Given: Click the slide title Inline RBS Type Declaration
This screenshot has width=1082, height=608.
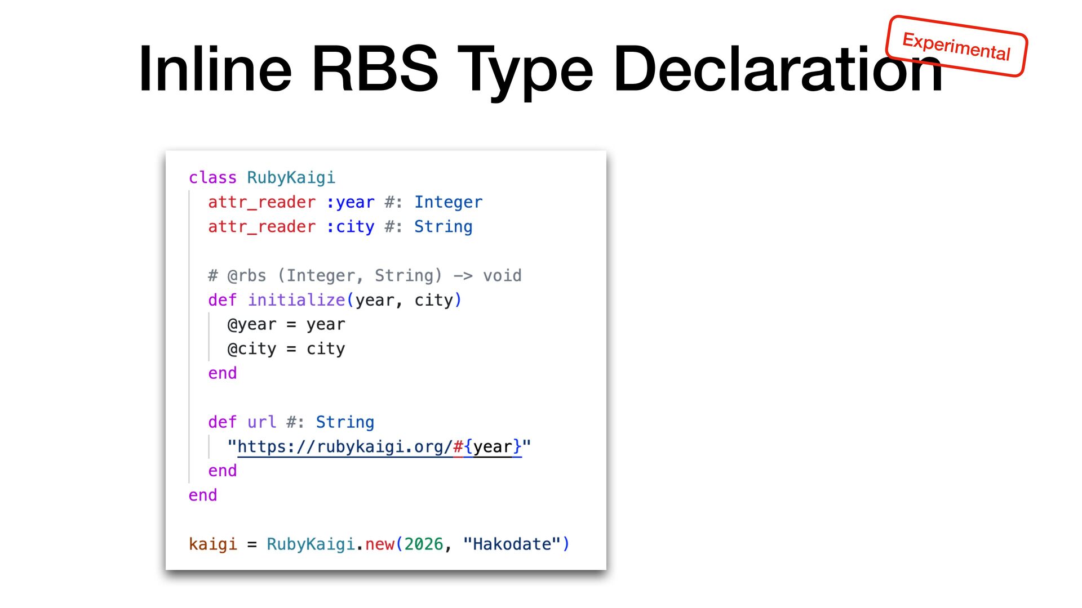Looking at the screenshot, I should point(540,69).
